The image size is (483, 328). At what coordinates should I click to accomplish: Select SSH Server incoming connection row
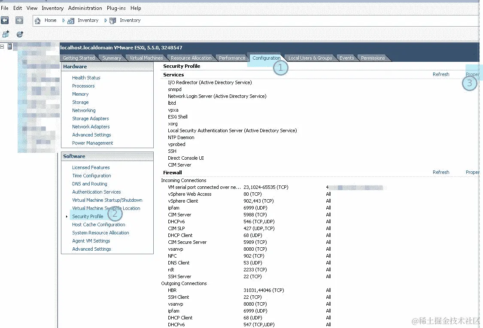(x=249, y=276)
